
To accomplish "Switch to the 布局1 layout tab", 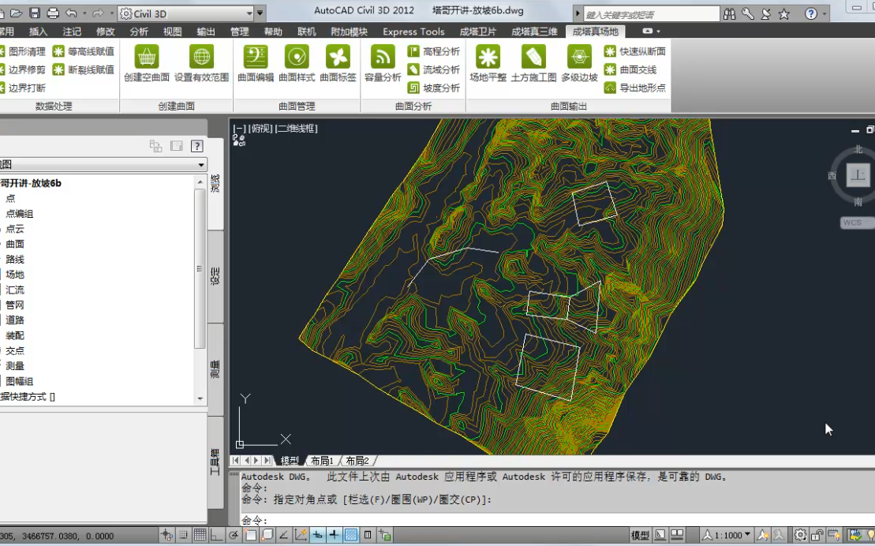I will tap(323, 460).
